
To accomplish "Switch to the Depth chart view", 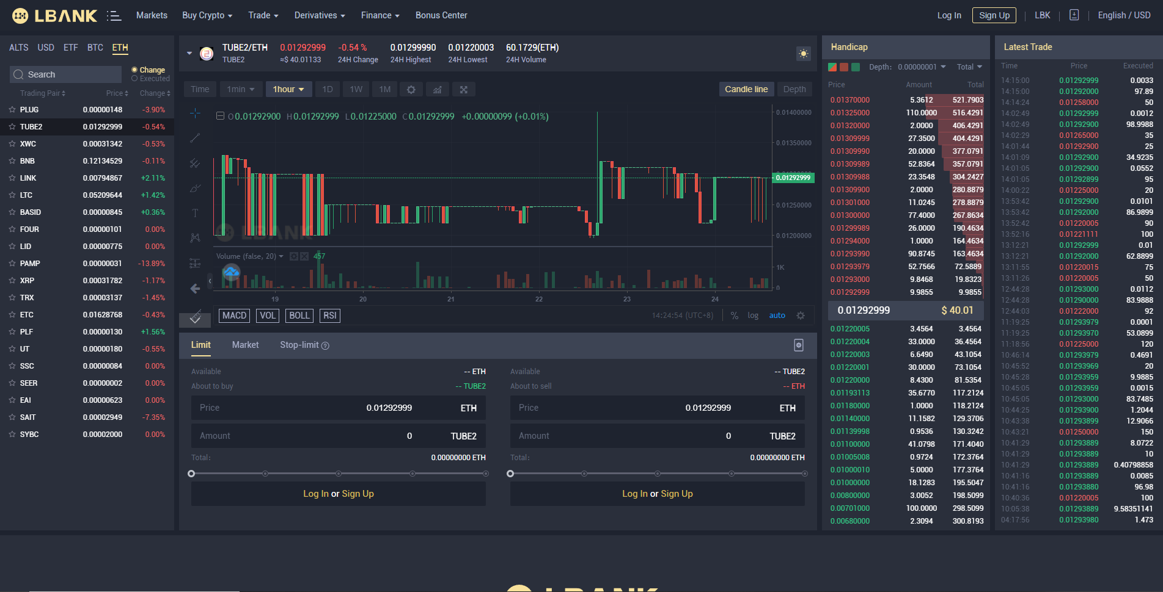I will coord(794,89).
